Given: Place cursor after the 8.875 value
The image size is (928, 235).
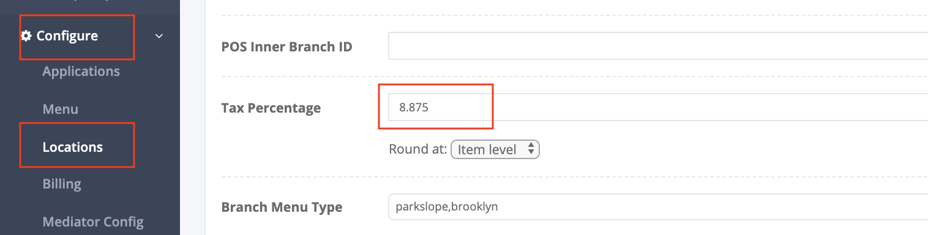Looking at the screenshot, I should [x=429, y=107].
